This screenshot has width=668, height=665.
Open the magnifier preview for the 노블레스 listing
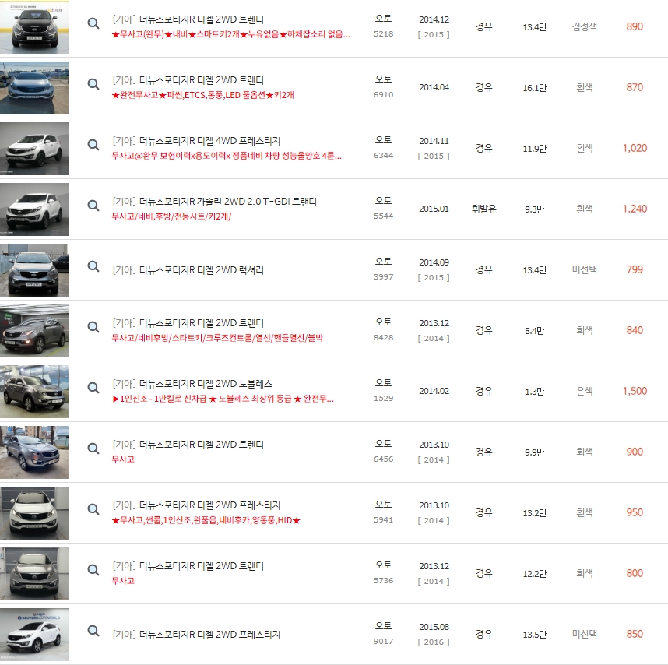[x=93, y=388]
